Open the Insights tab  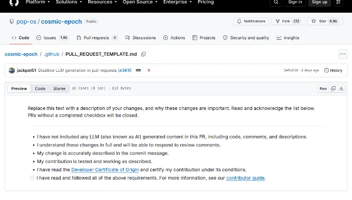point(288,38)
